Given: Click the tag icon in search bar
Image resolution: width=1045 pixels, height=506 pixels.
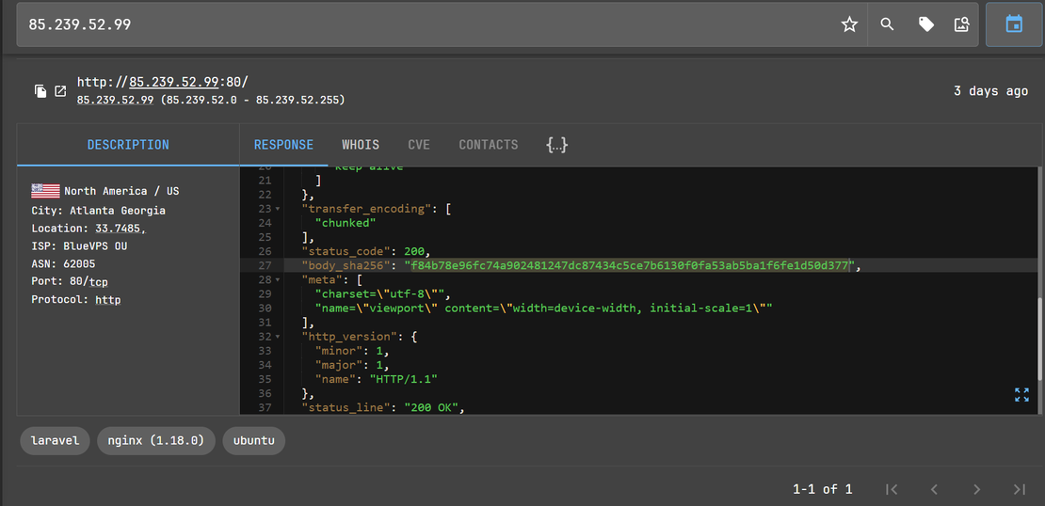Looking at the screenshot, I should [926, 24].
